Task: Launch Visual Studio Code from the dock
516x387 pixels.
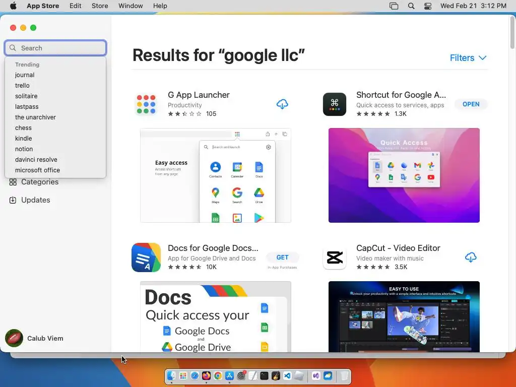Action: tap(287, 376)
